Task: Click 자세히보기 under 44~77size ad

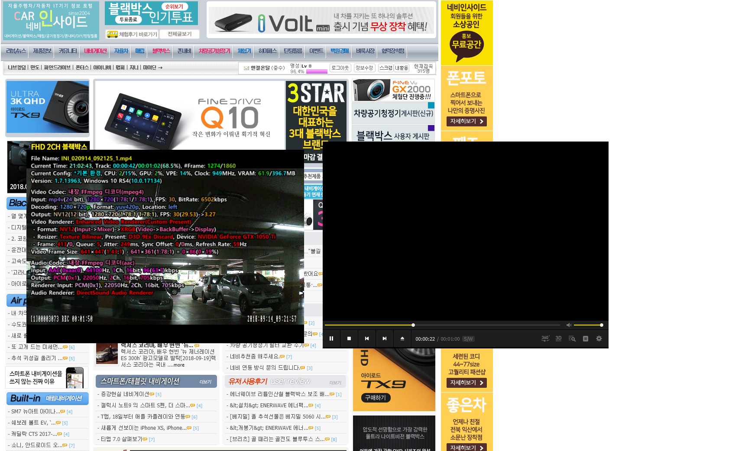Action: coord(466,383)
